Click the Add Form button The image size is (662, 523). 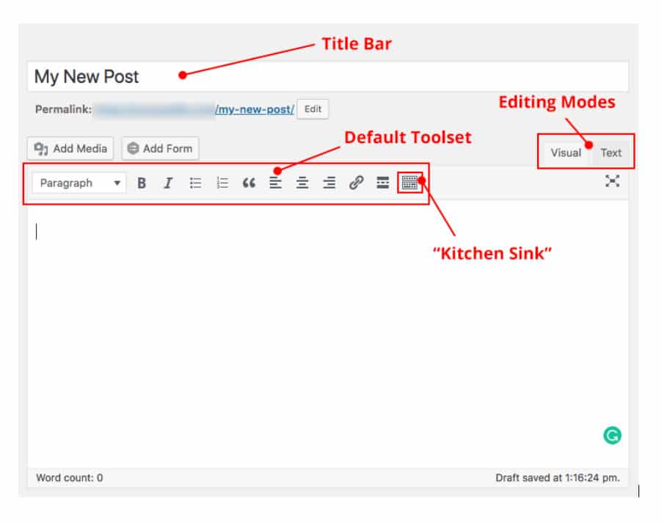(160, 148)
